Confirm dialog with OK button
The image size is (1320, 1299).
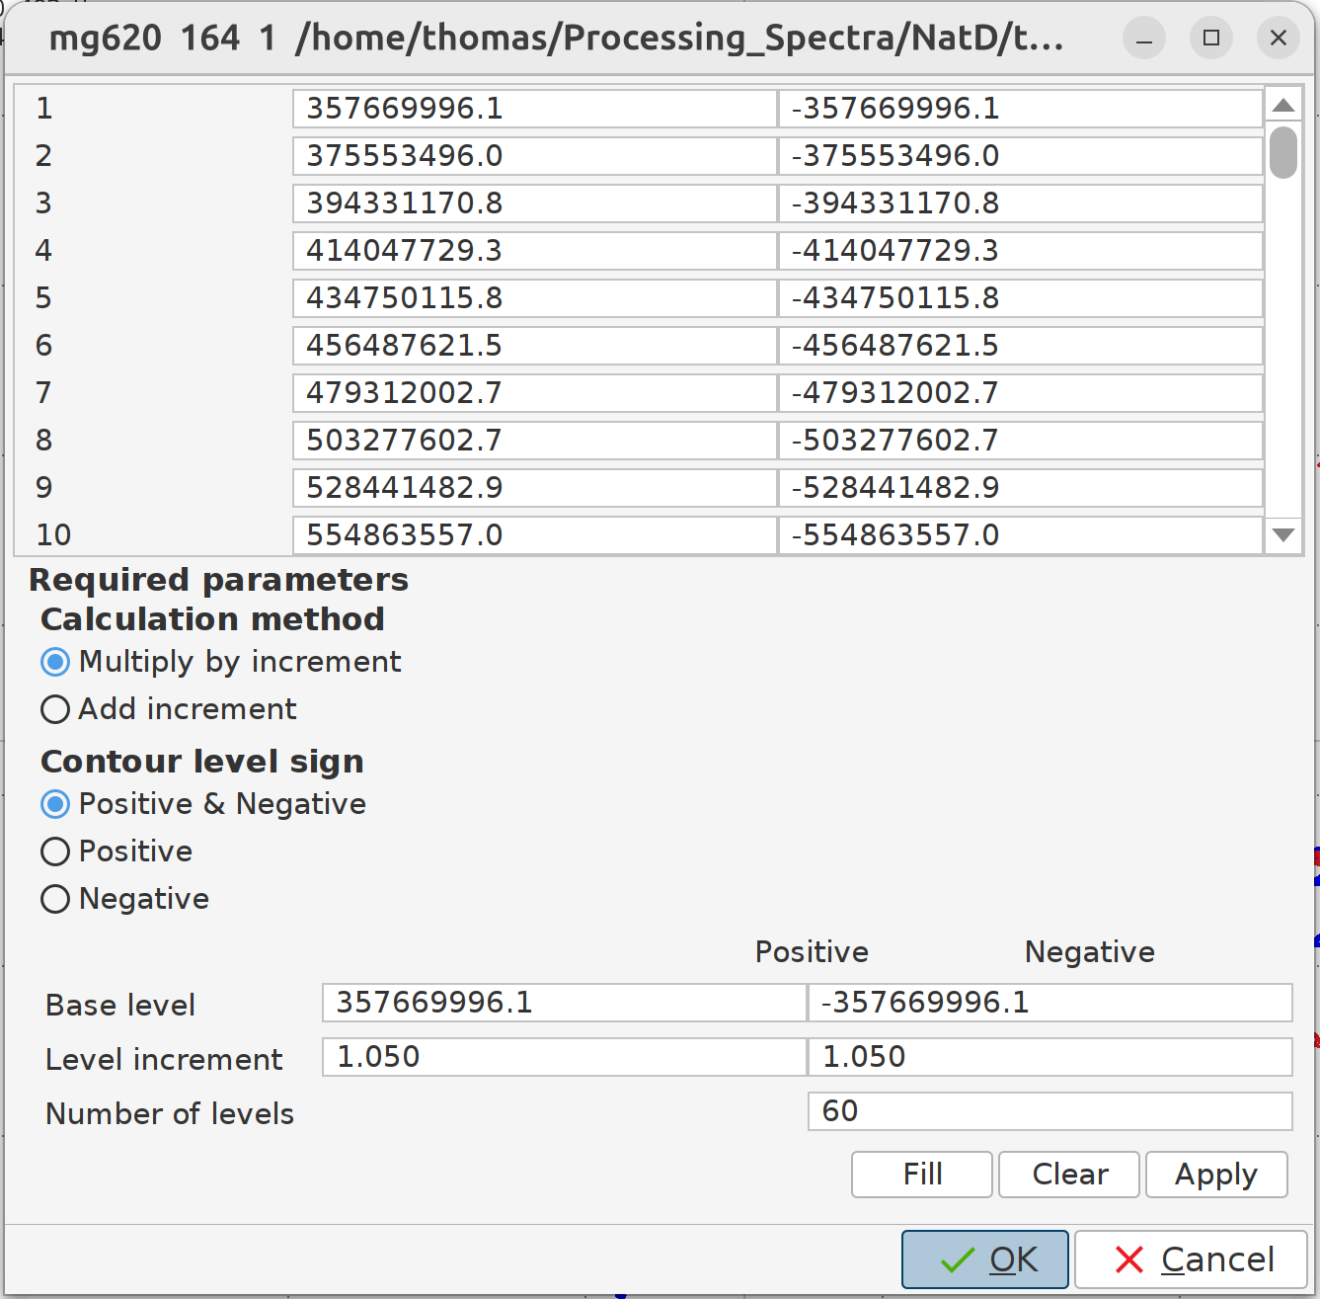984,1259
